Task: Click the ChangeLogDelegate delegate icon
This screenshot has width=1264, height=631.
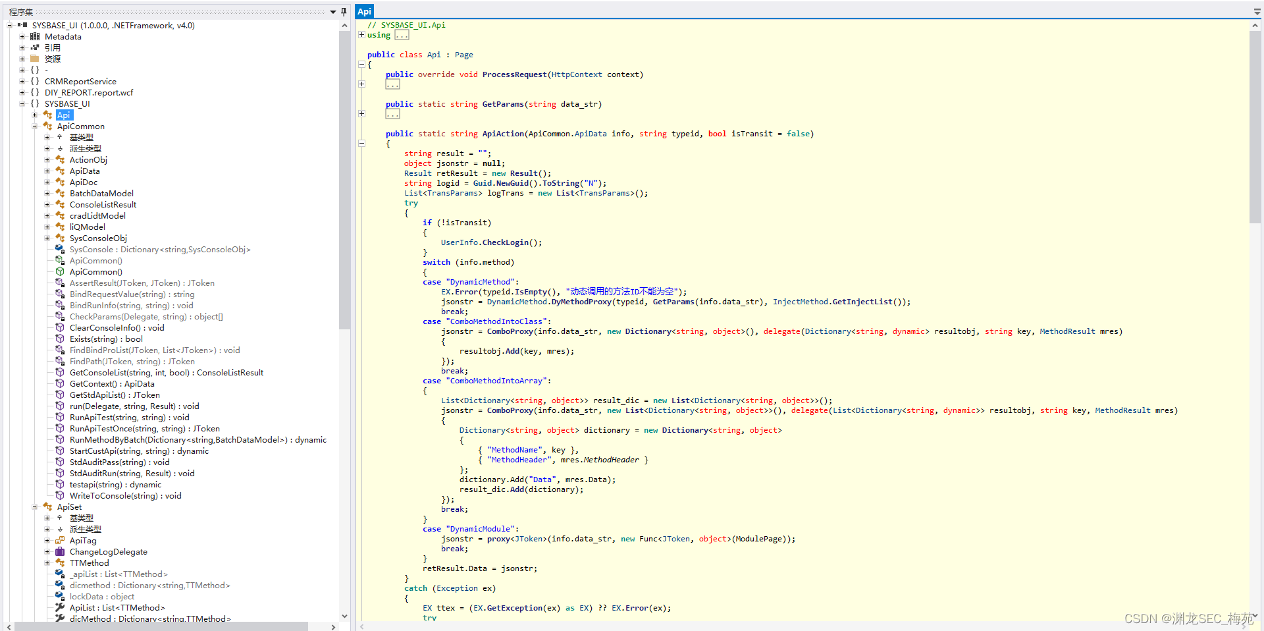Action: pos(60,551)
